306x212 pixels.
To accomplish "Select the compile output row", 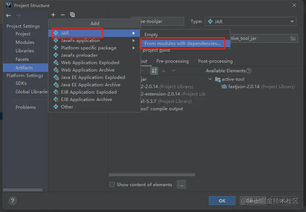I will (x=162, y=109).
